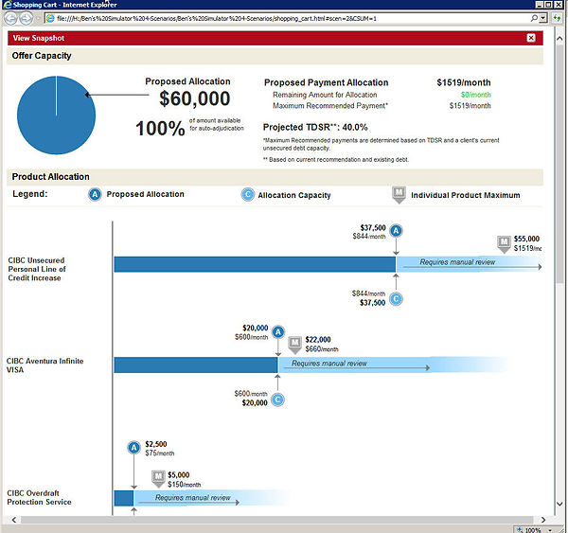Click the CIBC Aventura Infinite VISA label
The height and width of the screenshot is (533, 568).
pyautogui.click(x=44, y=365)
